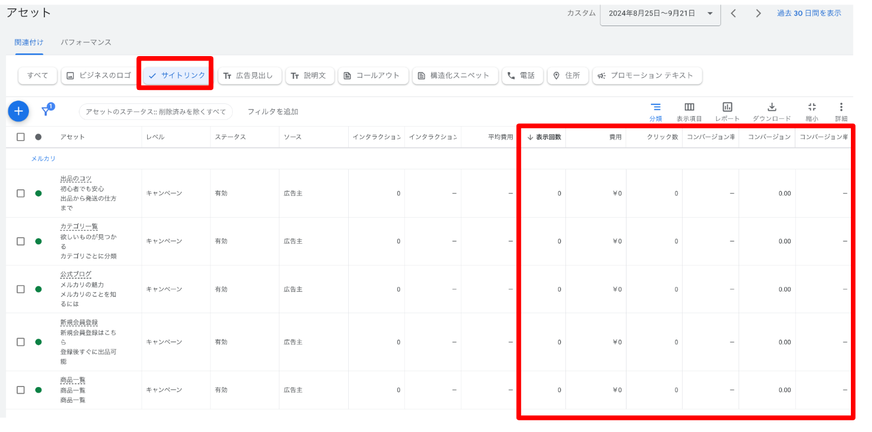
Task: Click カスタム label beside date range
Action: [x=581, y=13]
